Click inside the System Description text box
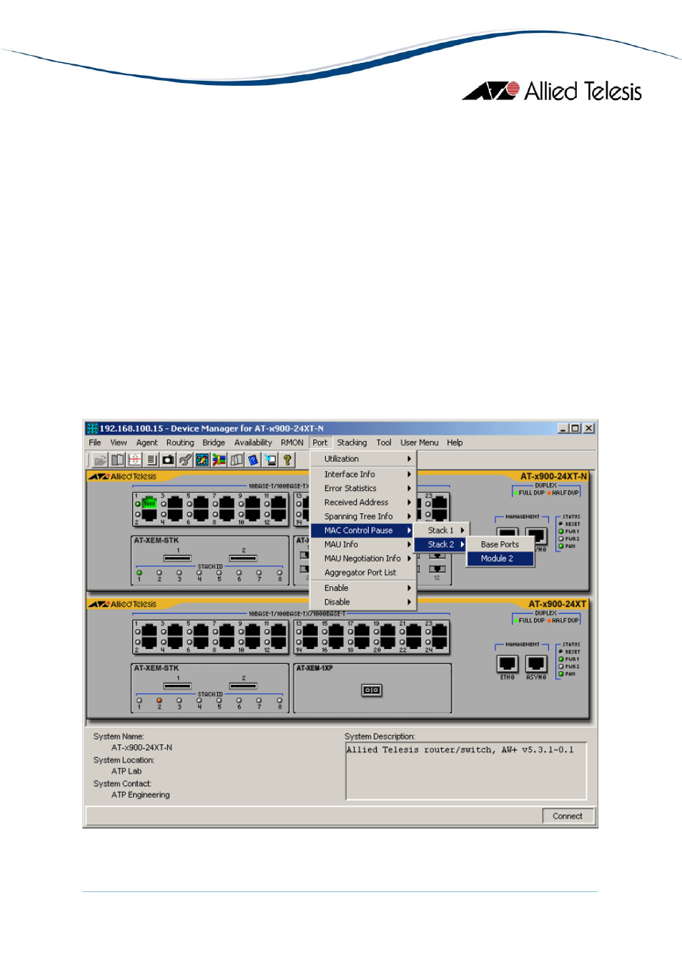Viewport: 682px width, 965px height. click(466, 771)
